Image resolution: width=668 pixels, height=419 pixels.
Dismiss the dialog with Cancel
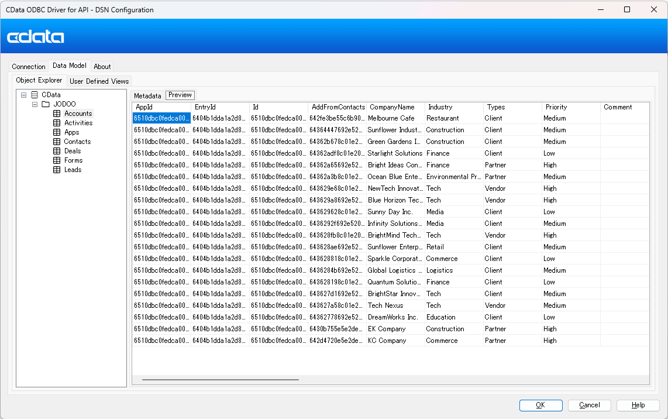pos(589,405)
